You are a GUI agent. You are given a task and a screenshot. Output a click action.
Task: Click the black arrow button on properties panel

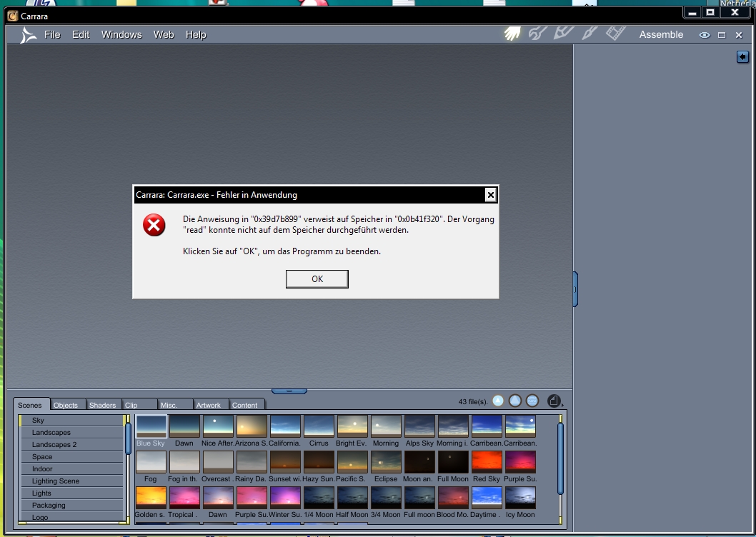(742, 57)
